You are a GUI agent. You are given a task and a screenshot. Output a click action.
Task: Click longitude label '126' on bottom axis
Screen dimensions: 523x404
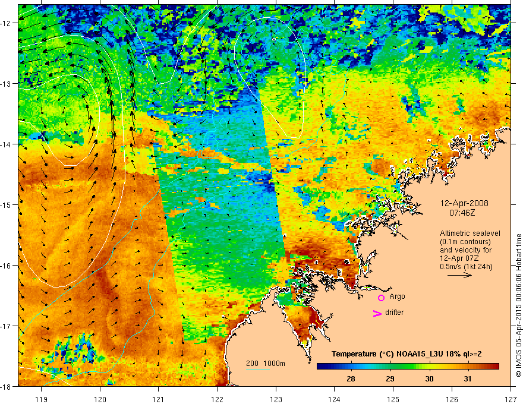[x=452, y=399]
